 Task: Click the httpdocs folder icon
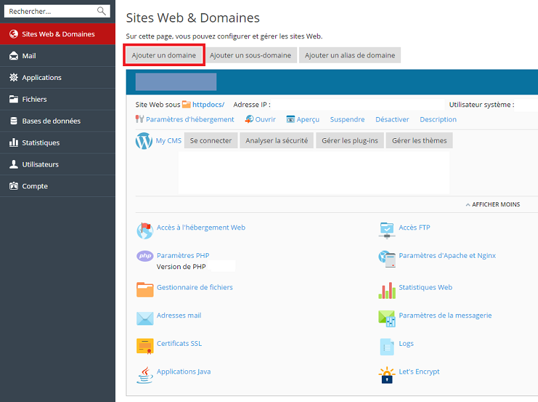pos(187,104)
